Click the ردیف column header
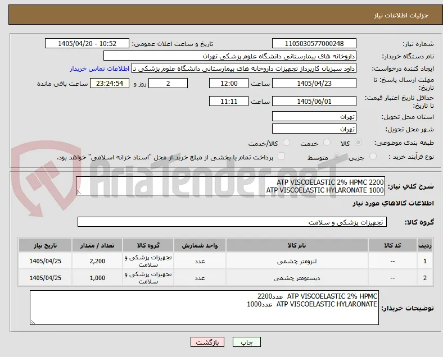 pos(424,245)
